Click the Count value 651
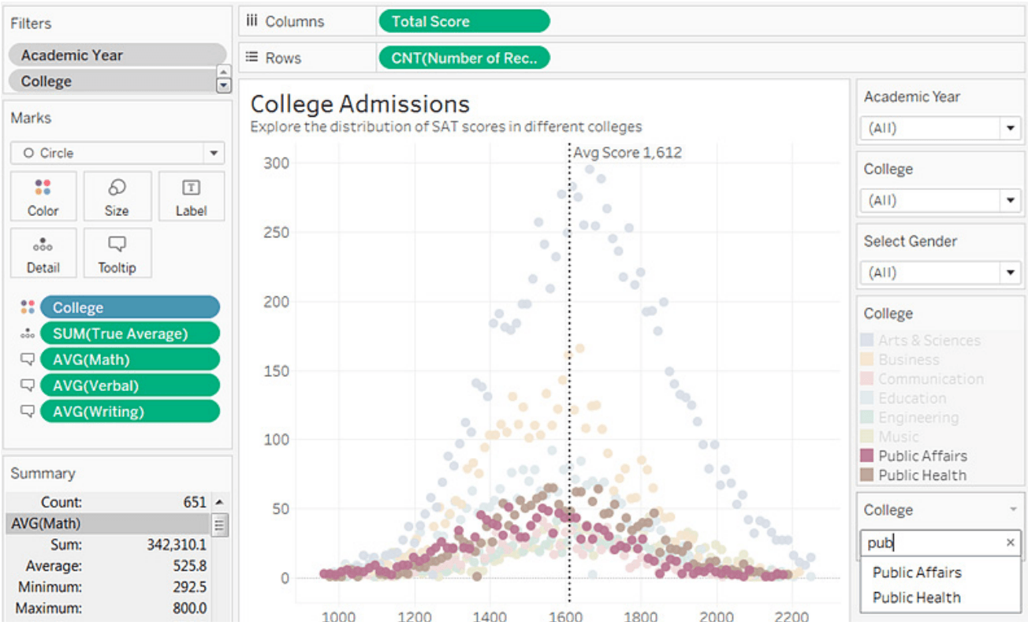The height and width of the screenshot is (629, 1028). 195,502
